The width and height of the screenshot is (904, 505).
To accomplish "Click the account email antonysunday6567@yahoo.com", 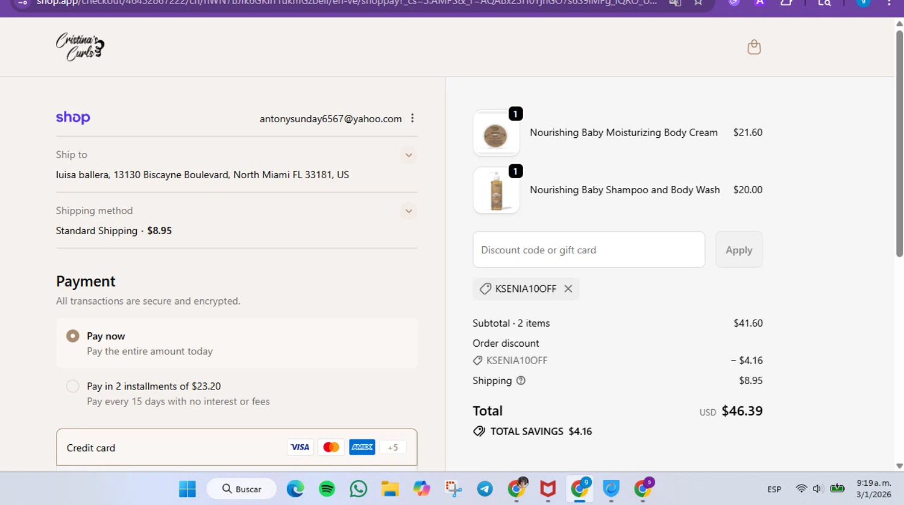I will tap(331, 119).
